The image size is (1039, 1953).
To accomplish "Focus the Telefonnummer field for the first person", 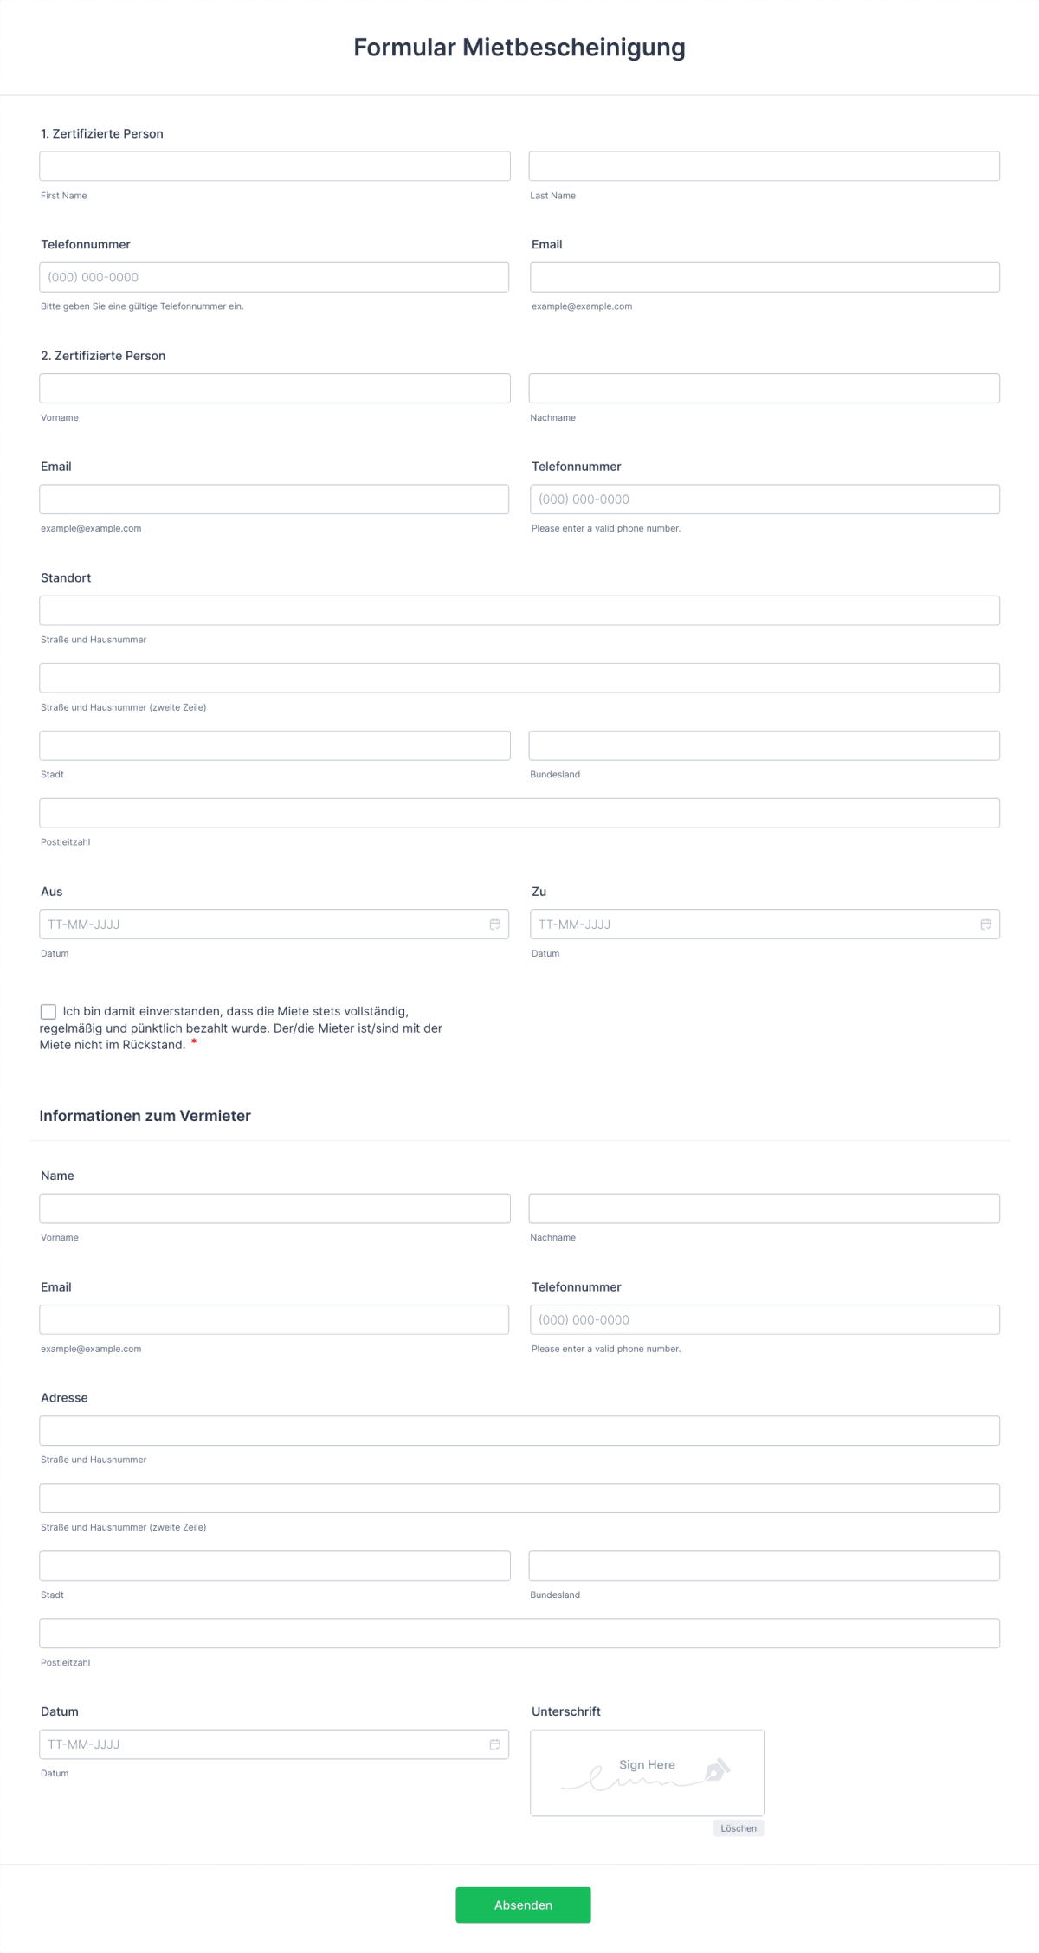I will tap(274, 277).
